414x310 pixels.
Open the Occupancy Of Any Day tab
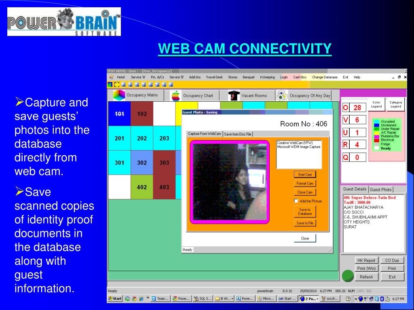coord(303,95)
